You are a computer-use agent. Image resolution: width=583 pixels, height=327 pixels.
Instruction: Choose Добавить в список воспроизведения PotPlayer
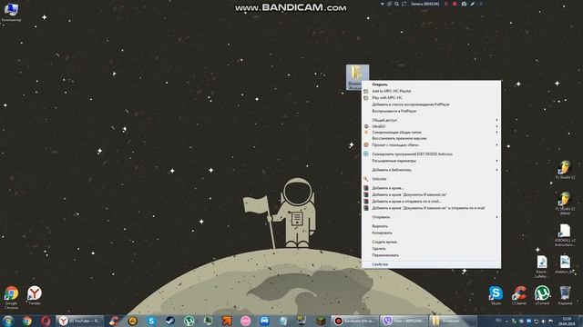(x=431, y=104)
